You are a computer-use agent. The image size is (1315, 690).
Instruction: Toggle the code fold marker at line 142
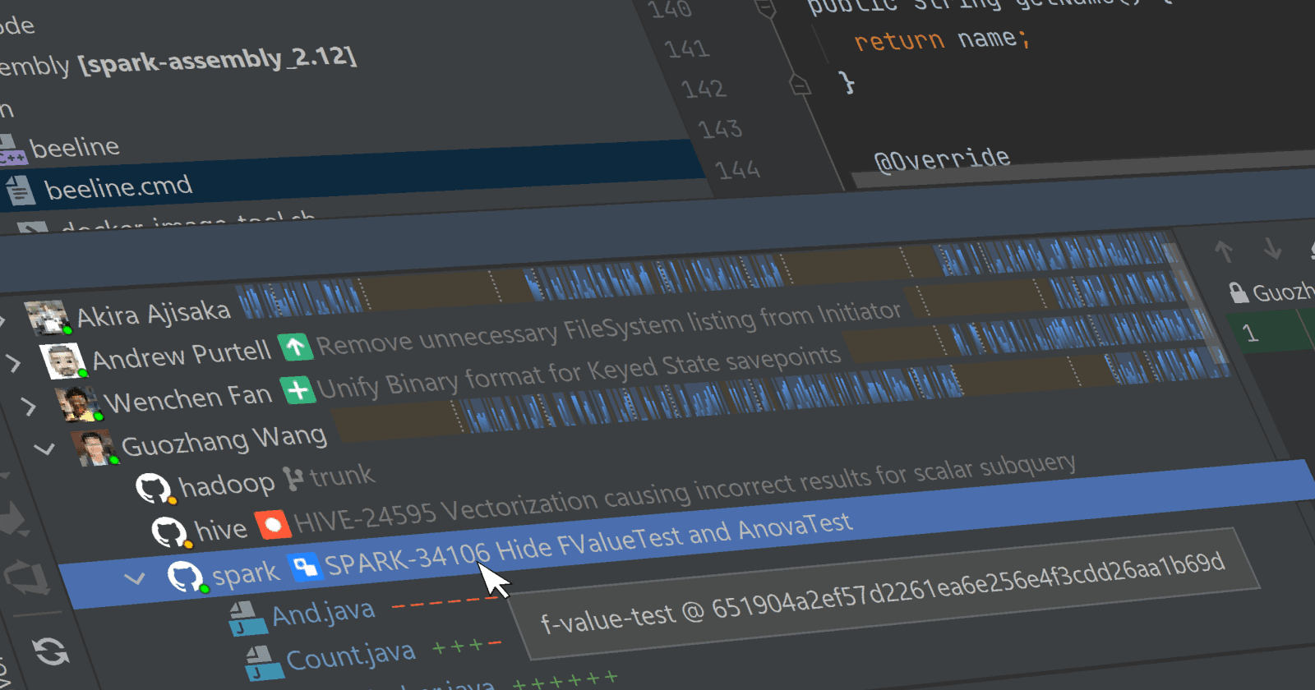[x=800, y=85]
